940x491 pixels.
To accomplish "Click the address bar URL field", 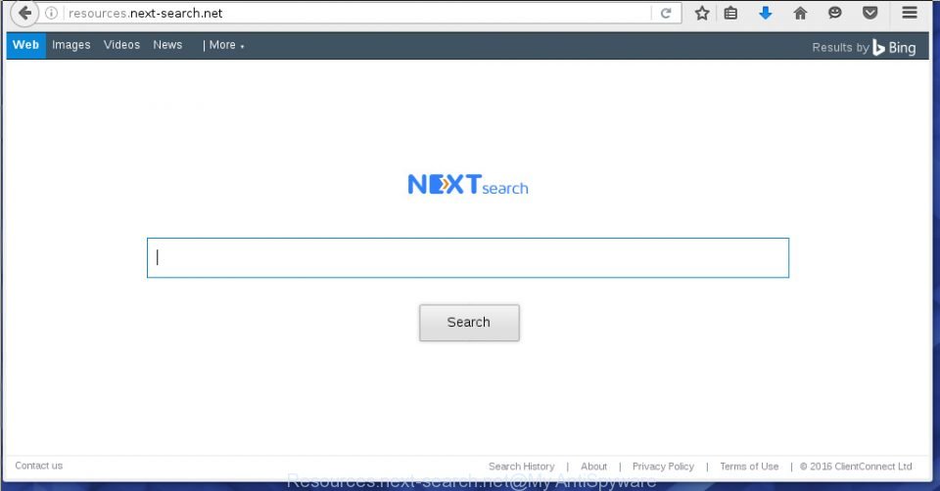I will (356, 13).
